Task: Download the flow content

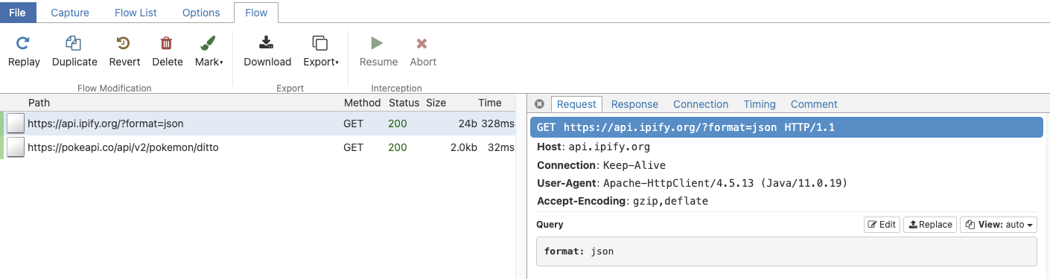Action: tap(267, 51)
